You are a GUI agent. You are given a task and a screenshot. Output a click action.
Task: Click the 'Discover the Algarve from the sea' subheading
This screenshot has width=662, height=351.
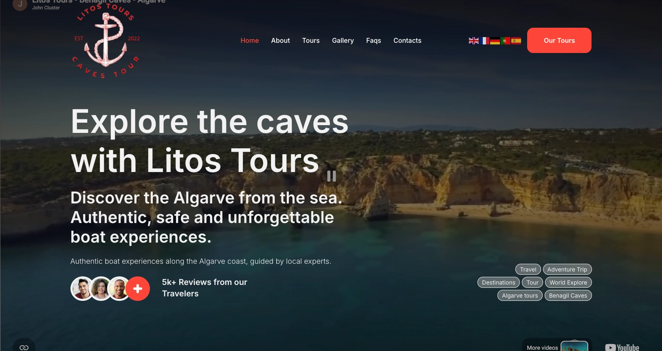[x=206, y=217]
